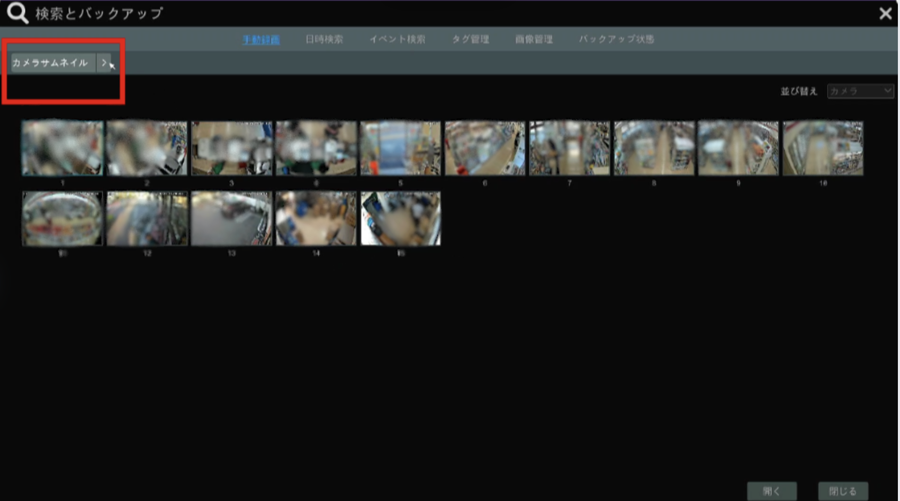This screenshot has width=900, height=501.
Task: Expand the arrow next to カメラサムネイル
Action: click(104, 63)
